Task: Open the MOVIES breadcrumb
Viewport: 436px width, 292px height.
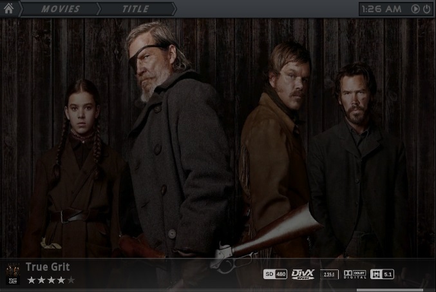Action: 61,9
